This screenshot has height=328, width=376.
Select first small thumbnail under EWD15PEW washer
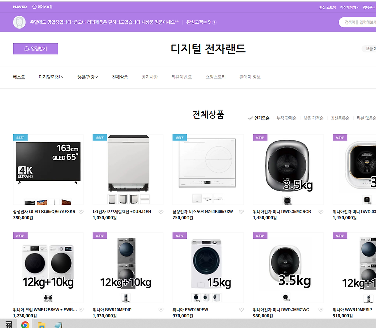(196, 298)
